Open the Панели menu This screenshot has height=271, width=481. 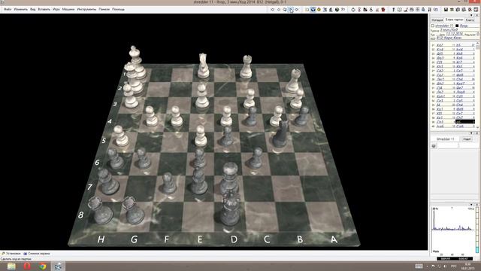(x=104, y=9)
